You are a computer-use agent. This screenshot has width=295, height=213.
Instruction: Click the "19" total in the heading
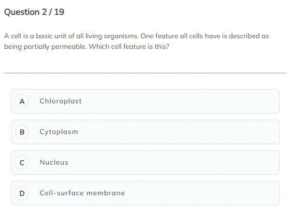(x=59, y=12)
